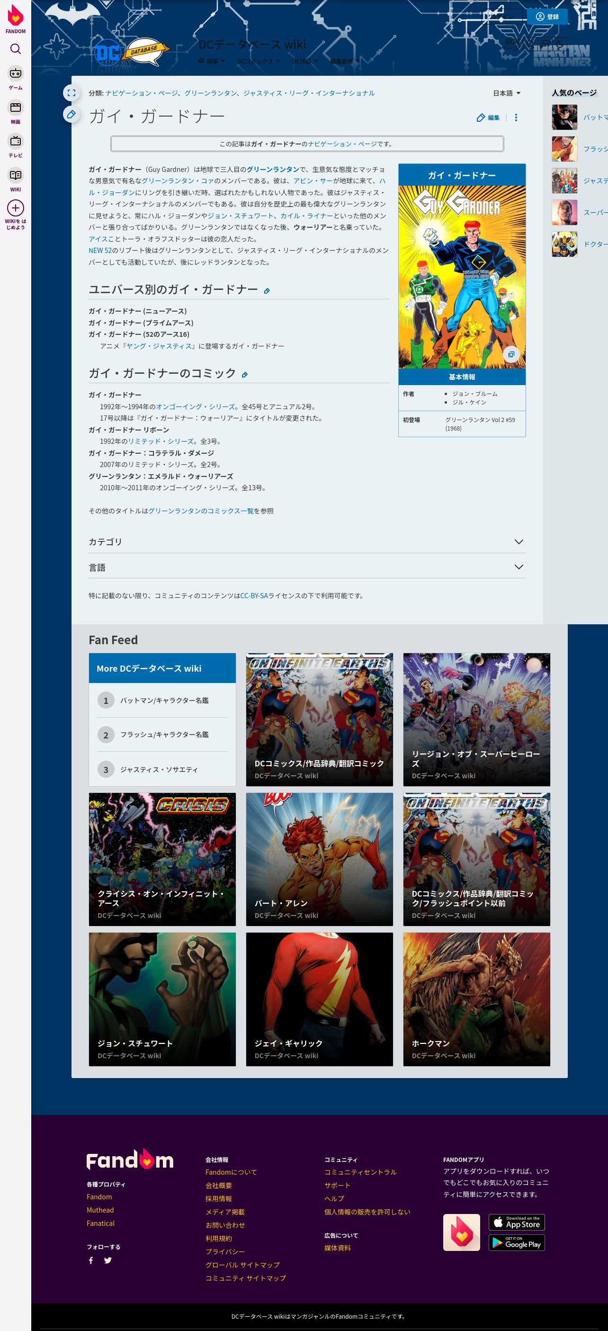Viewport: 608px width, 1331px height.
Task: Edit the ガイ・ガードナーのコミック section via pencil
Action: (245, 375)
